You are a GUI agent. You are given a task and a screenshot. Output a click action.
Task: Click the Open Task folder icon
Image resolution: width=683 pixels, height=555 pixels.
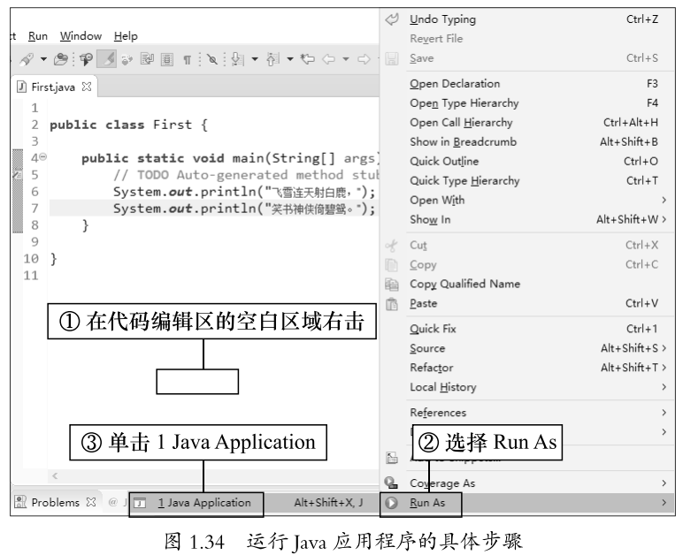coord(60,58)
